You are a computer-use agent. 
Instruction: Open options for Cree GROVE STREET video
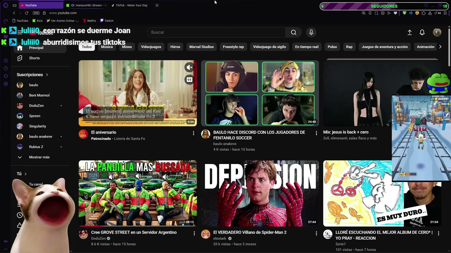click(194, 233)
